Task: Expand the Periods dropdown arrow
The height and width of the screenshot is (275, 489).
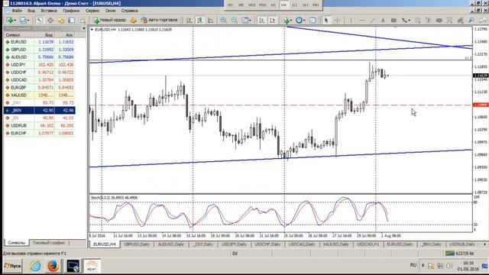Action: pos(304,21)
